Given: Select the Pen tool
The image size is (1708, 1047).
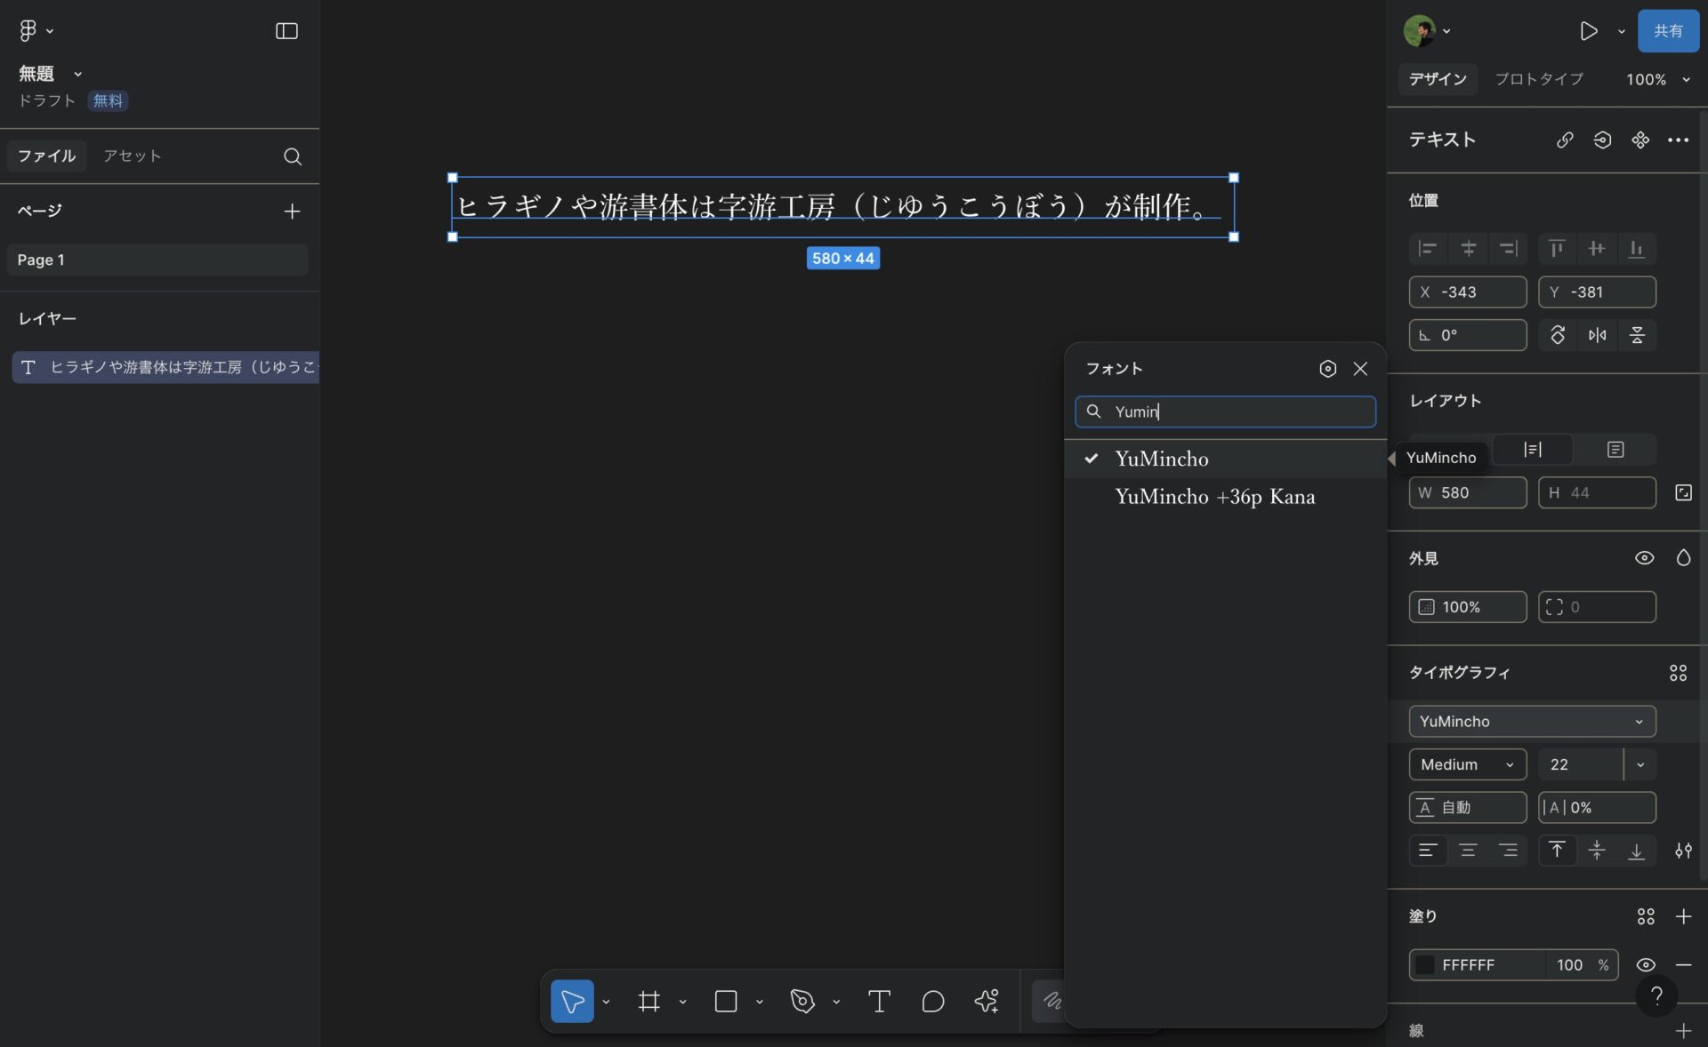Looking at the screenshot, I should [x=802, y=1001].
